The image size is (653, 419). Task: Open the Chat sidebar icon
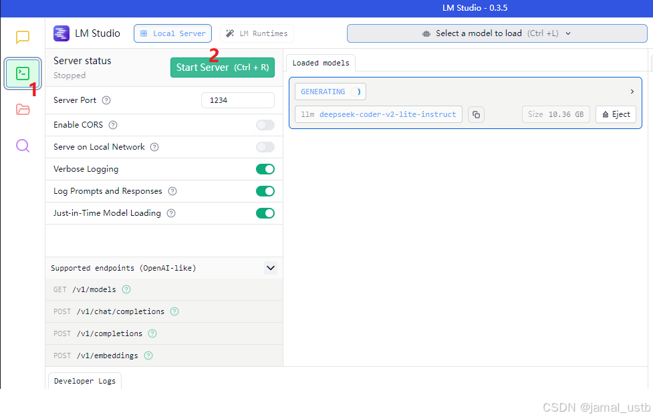tap(23, 37)
